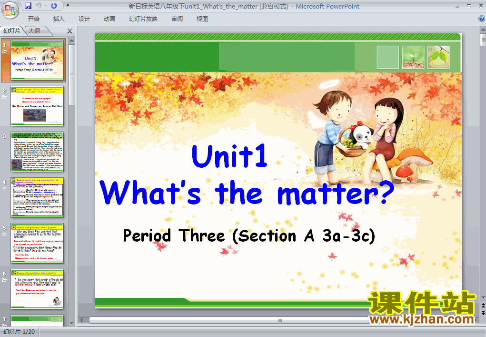Click editor vertical scroll down arrow
This screenshot has height=337, width=486.
tap(483, 297)
